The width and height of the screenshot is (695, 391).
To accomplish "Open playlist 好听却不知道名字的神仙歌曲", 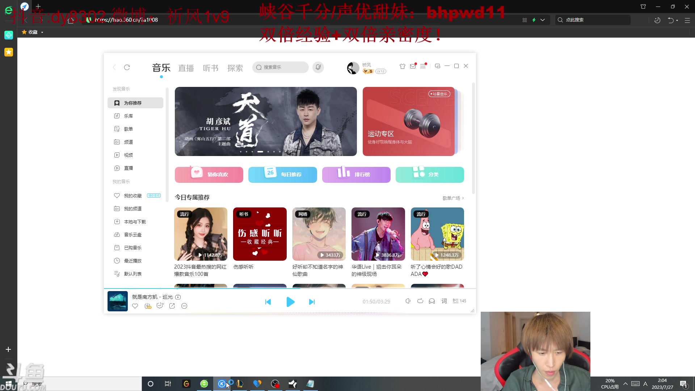I will (x=319, y=234).
